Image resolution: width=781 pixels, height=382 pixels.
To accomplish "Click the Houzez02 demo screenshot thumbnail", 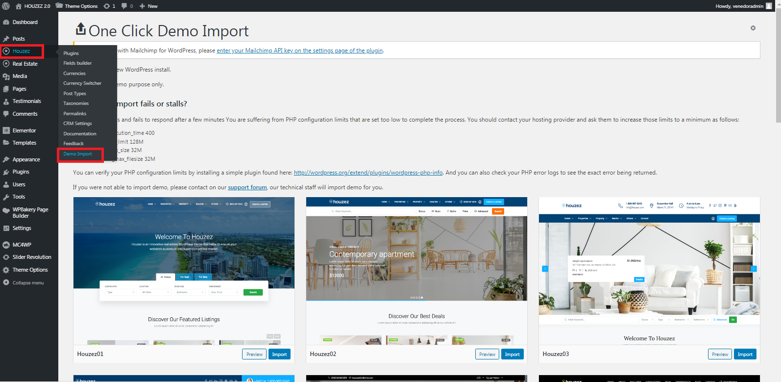I will click(x=416, y=271).
